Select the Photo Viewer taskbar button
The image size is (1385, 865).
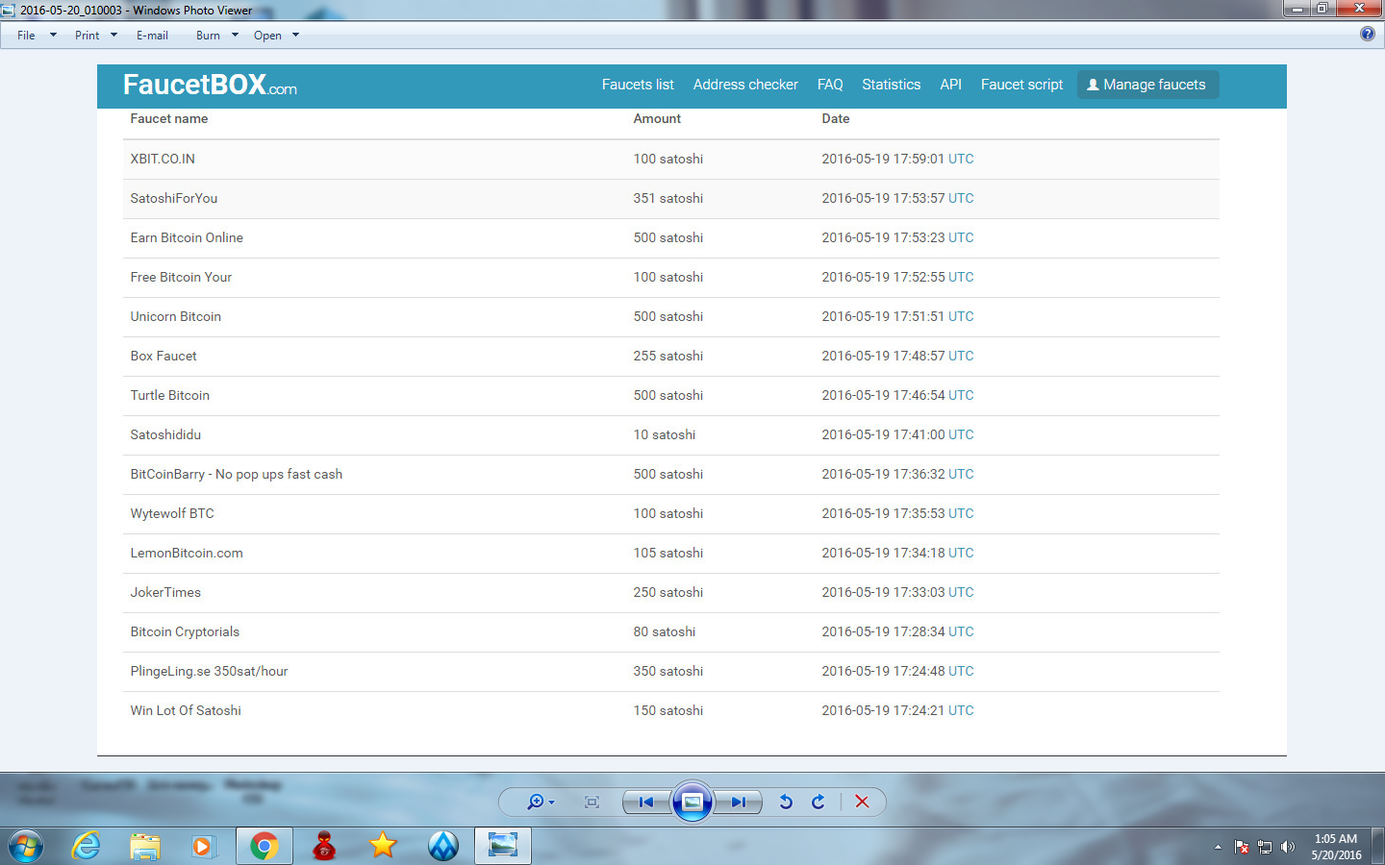(503, 846)
